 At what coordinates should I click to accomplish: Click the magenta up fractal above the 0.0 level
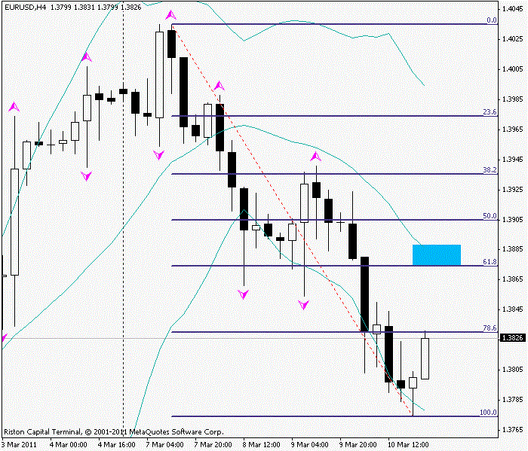171,15
